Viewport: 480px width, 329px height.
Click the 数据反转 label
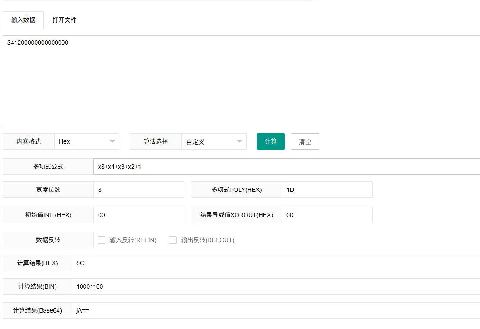click(48, 240)
